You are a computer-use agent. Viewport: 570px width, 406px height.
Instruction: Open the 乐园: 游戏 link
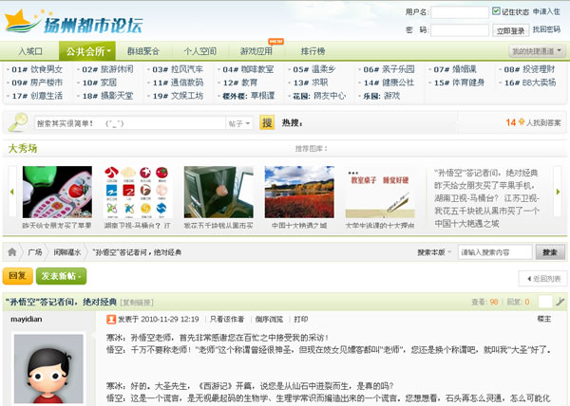click(381, 96)
